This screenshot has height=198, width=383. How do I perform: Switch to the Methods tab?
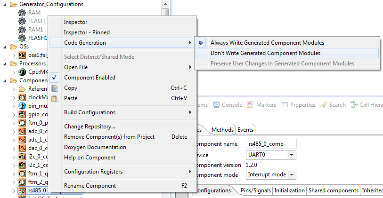(x=222, y=130)
